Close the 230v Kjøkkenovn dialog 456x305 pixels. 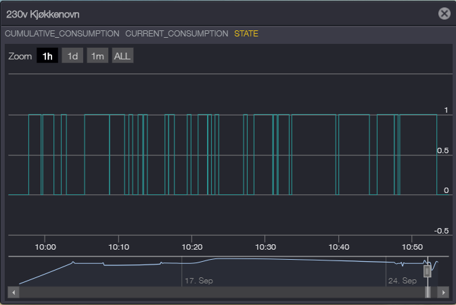[444, 13]
